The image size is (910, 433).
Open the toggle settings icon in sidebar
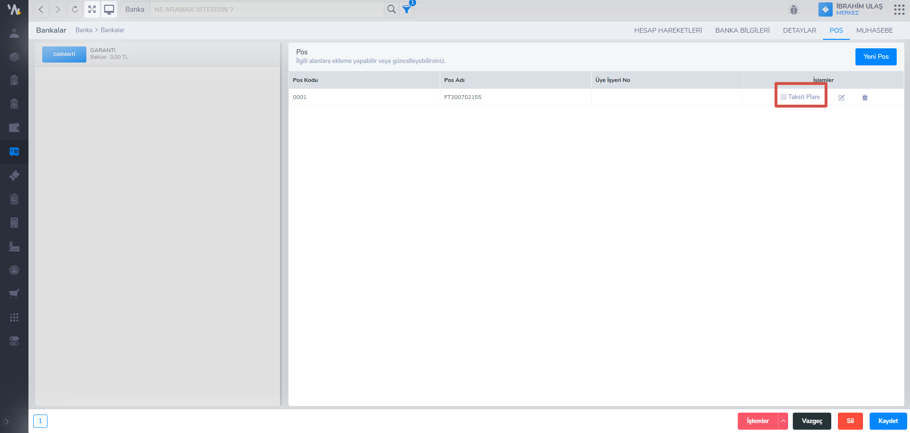pyautogui.click(x=14, y=341)
